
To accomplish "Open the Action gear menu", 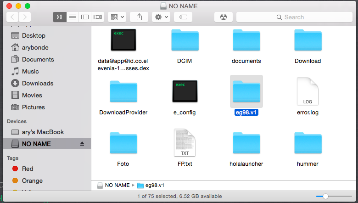I will tap(161, 17).
